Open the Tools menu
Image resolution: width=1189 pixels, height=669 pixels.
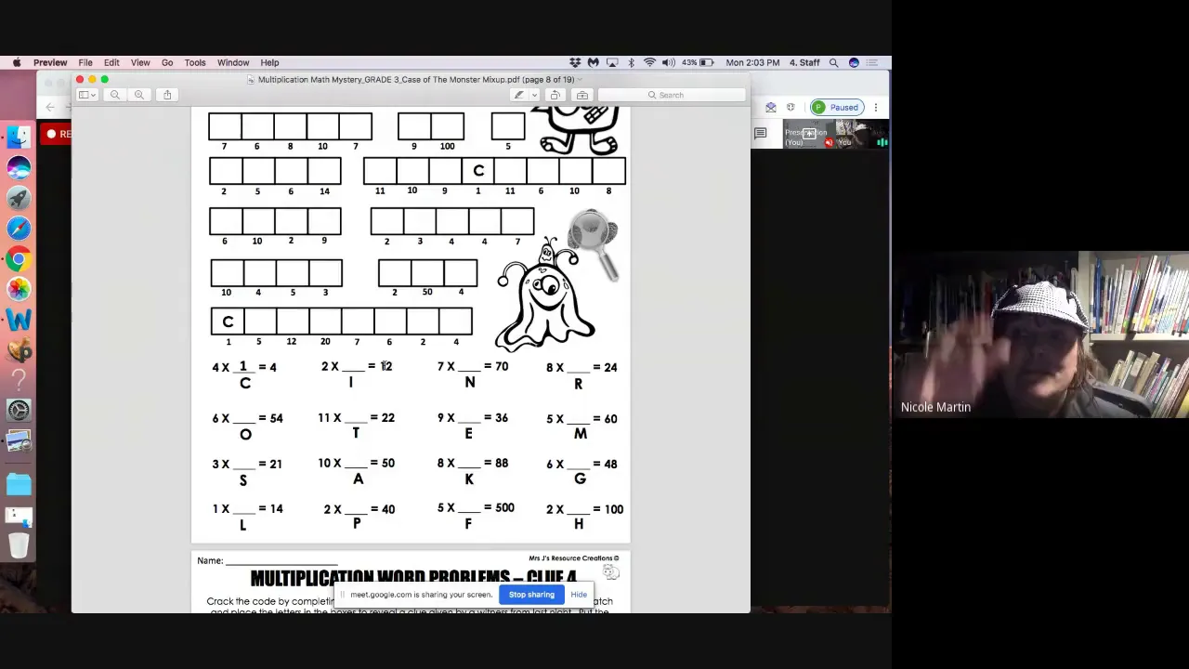click(x=195, y=62)
